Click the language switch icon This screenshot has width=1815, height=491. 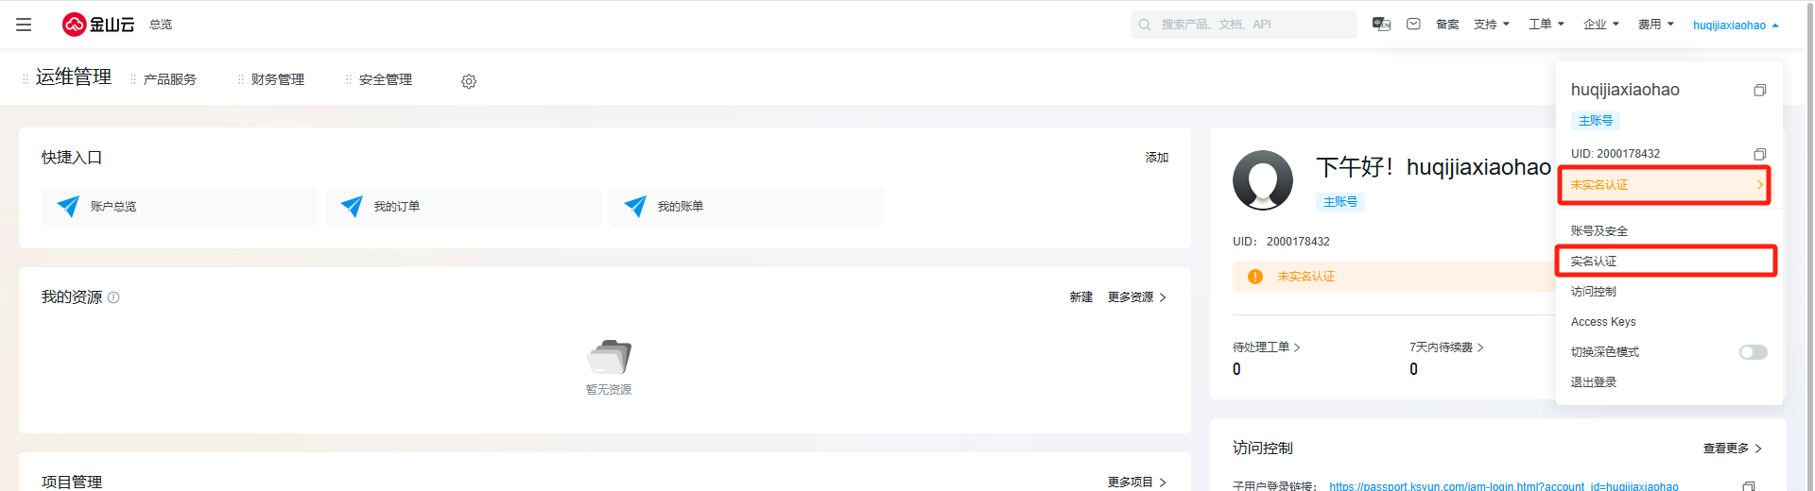click(1381, 25)
